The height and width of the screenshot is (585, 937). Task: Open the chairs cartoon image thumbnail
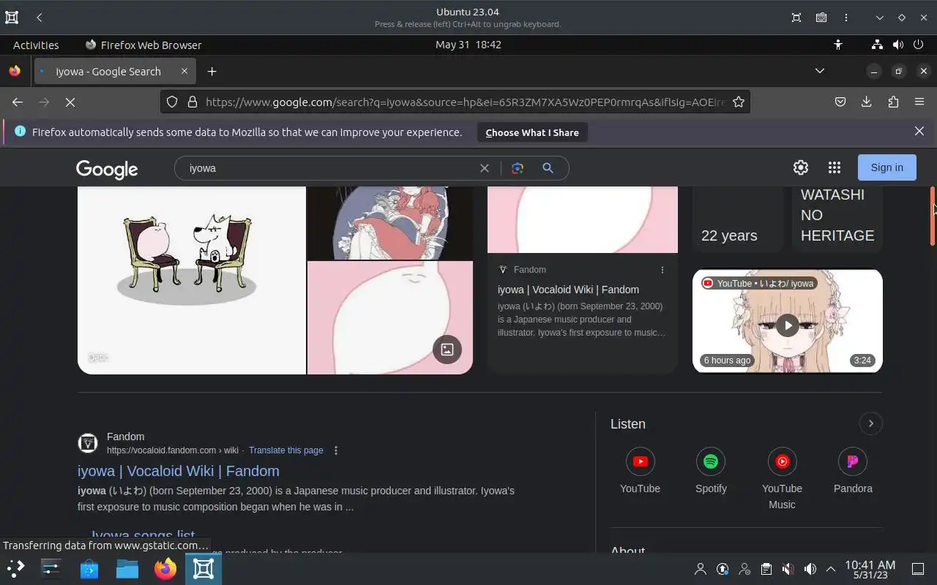(x=192, y=280)
